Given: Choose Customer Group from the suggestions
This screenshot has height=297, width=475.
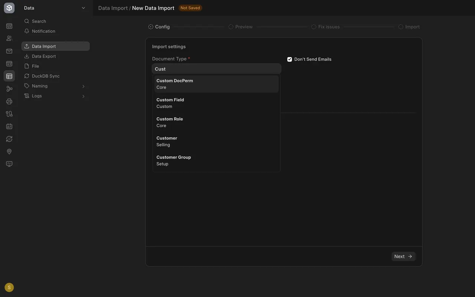Looking at the screenshot, I should 216,160.
